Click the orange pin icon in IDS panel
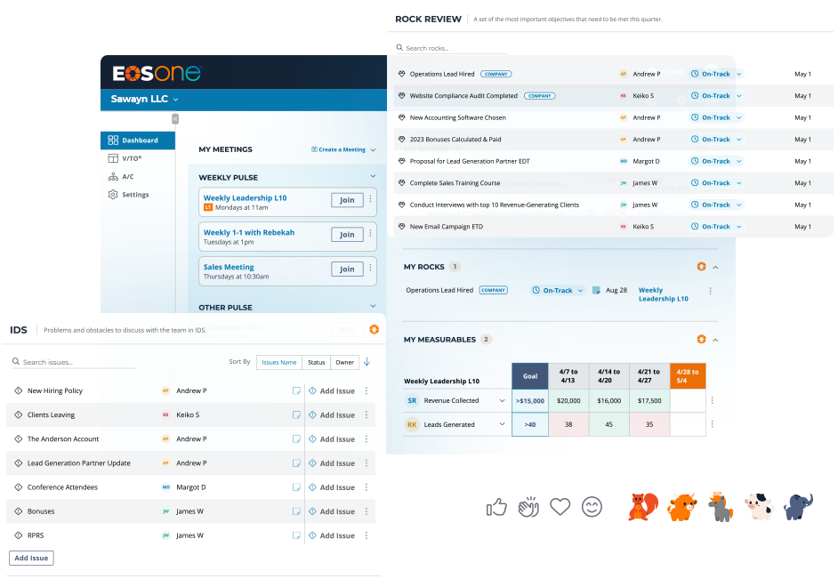This screenshot has width=838, height=579. 374,329
